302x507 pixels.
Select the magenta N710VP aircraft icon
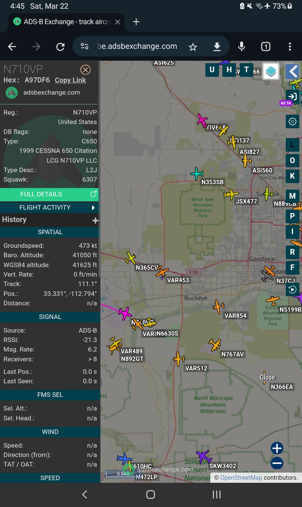pyautogui.click(x=125, y=313)
